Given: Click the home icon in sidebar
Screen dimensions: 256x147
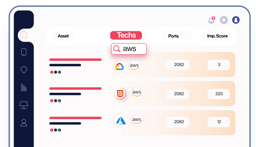Looking at the screenshot, I should (x=24, y=34).
